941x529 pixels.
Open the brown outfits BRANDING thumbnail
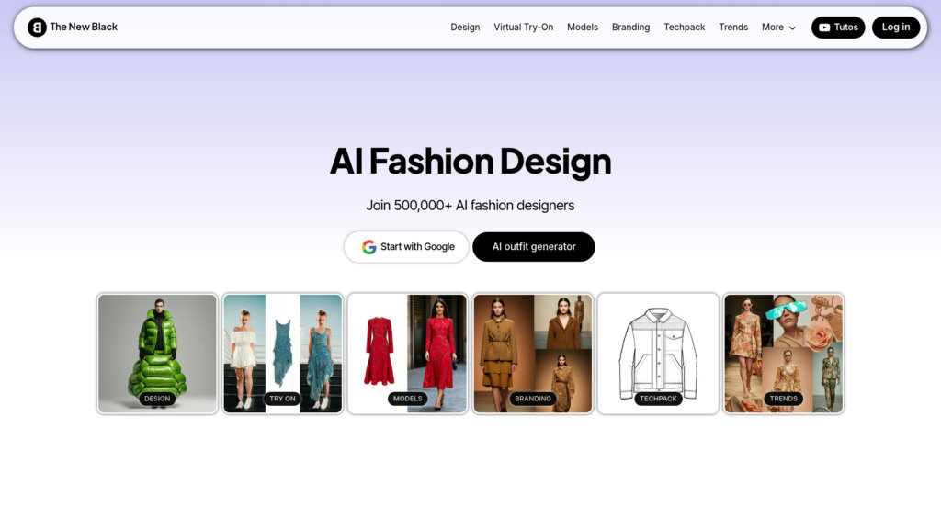point(533,354)
